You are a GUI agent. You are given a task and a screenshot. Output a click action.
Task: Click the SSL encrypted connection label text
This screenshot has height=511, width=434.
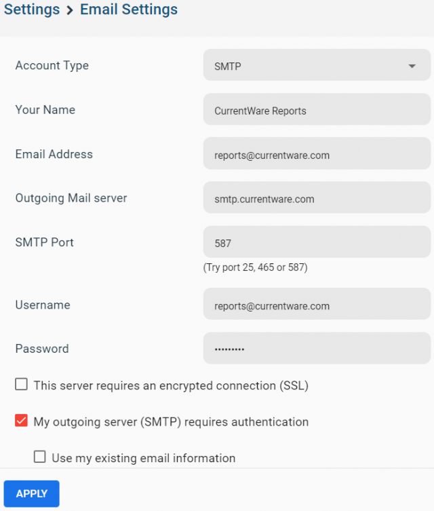point(171,385)
